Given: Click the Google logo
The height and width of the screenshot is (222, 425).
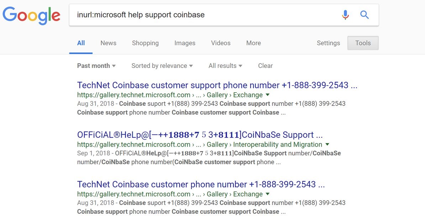Looking at the screenshot, I should point(31,15).
